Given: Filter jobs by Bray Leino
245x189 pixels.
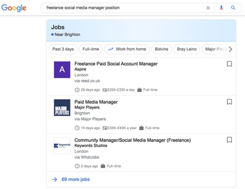Looking at the screenshot, I should (x=187, y=49).
